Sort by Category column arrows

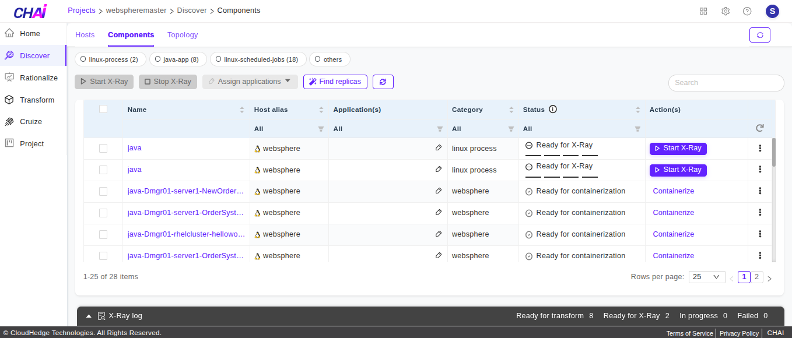click(511, 110)
